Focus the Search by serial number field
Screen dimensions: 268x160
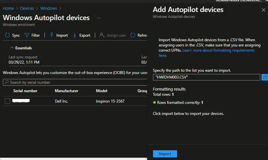(75, 82)
